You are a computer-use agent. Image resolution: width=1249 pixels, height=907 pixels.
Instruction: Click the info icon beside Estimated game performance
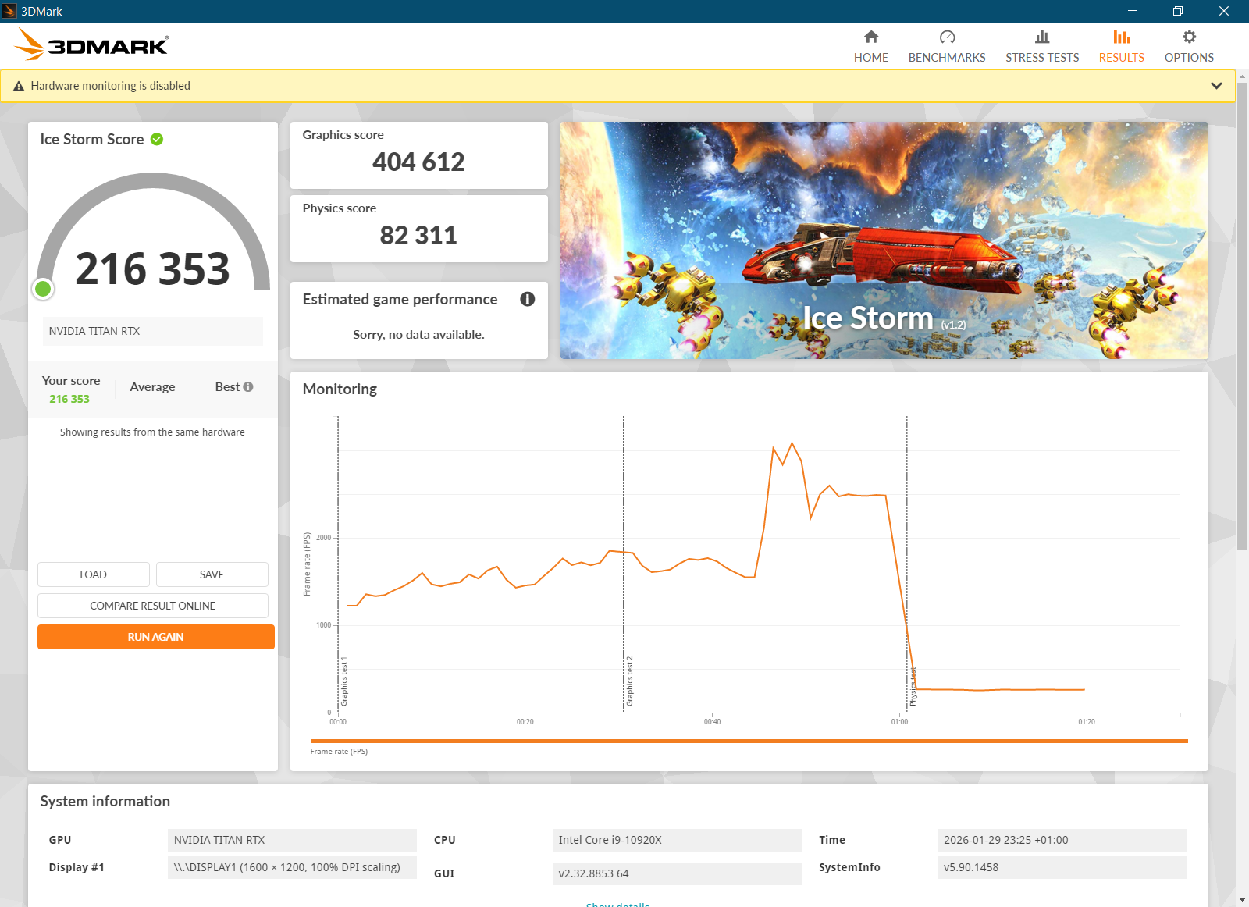(528, 299)
